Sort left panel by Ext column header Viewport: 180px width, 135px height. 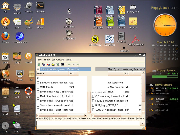[73, 73]
